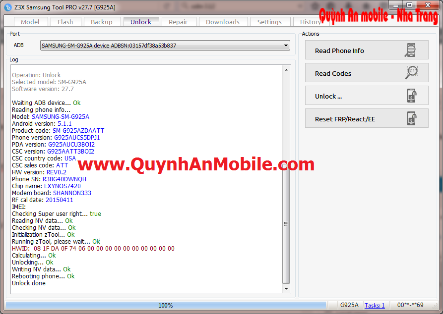The width and height of the screenshot is (443, 314).
Task: Switch to the Settings tab
Action: point(269,22)
